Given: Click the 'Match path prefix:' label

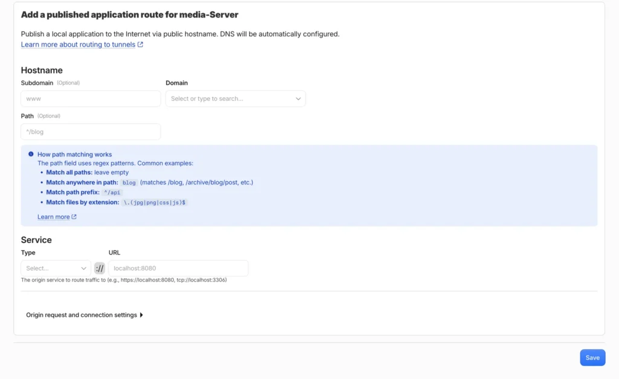Looking at the screenshot, I should tap(73, 192).
